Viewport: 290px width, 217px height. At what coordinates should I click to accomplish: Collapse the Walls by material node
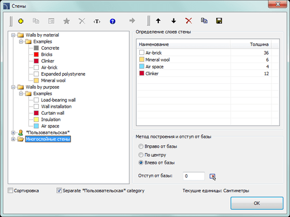point(13,35)
